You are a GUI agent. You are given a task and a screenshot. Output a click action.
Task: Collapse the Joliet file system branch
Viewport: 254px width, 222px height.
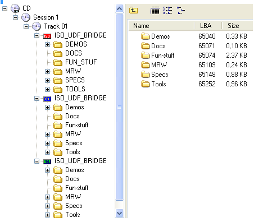click(x=37, y=98)
